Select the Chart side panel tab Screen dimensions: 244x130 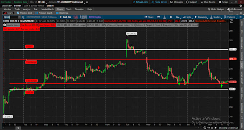[x=241, y=66]
